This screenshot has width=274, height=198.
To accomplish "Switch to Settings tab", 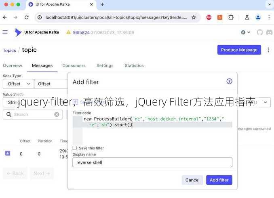I will 105,65.
